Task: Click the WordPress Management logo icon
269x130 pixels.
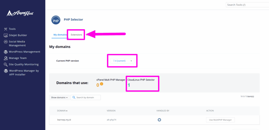Action: (x=6, y=52)
